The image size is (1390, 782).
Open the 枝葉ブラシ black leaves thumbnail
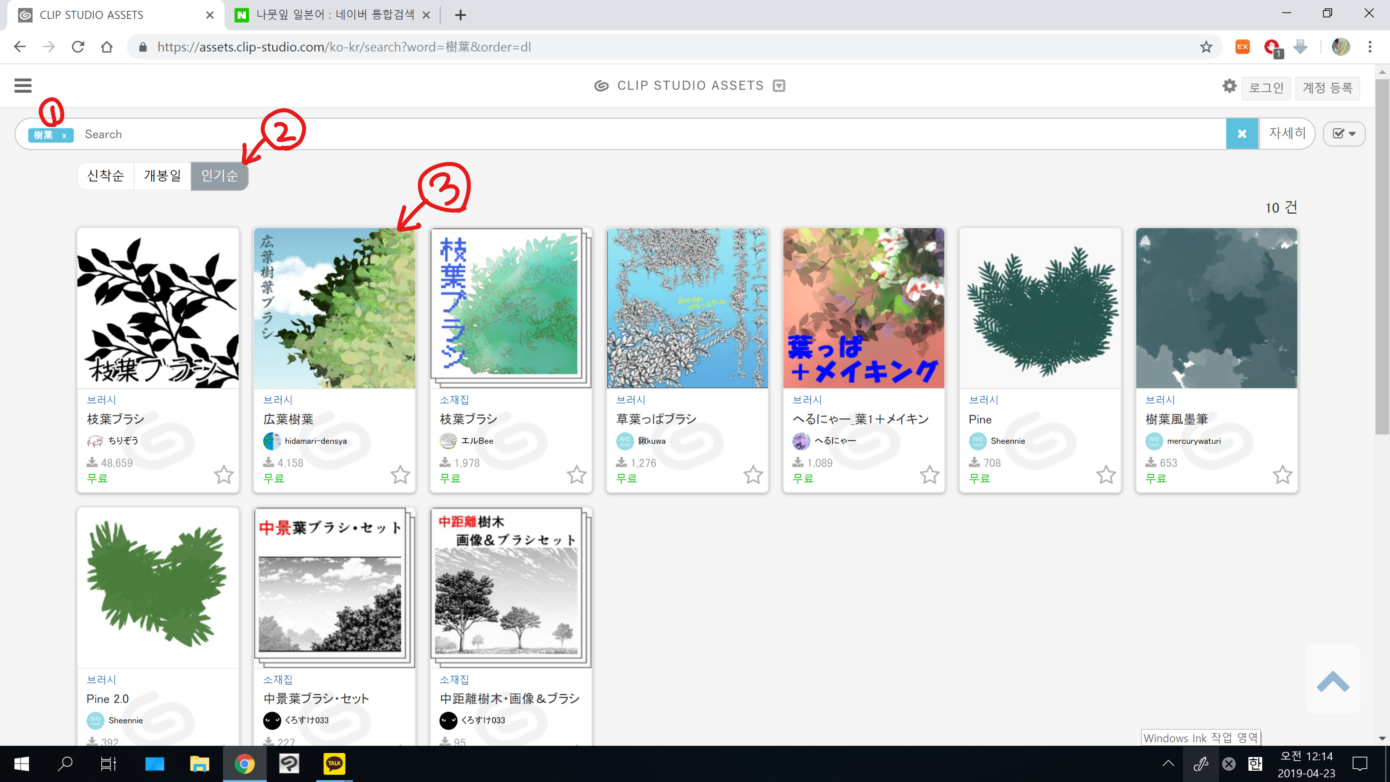coord(158,308)
